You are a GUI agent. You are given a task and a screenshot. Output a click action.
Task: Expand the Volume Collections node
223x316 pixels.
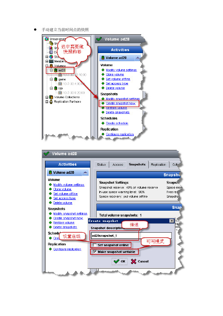click(47, 97)
